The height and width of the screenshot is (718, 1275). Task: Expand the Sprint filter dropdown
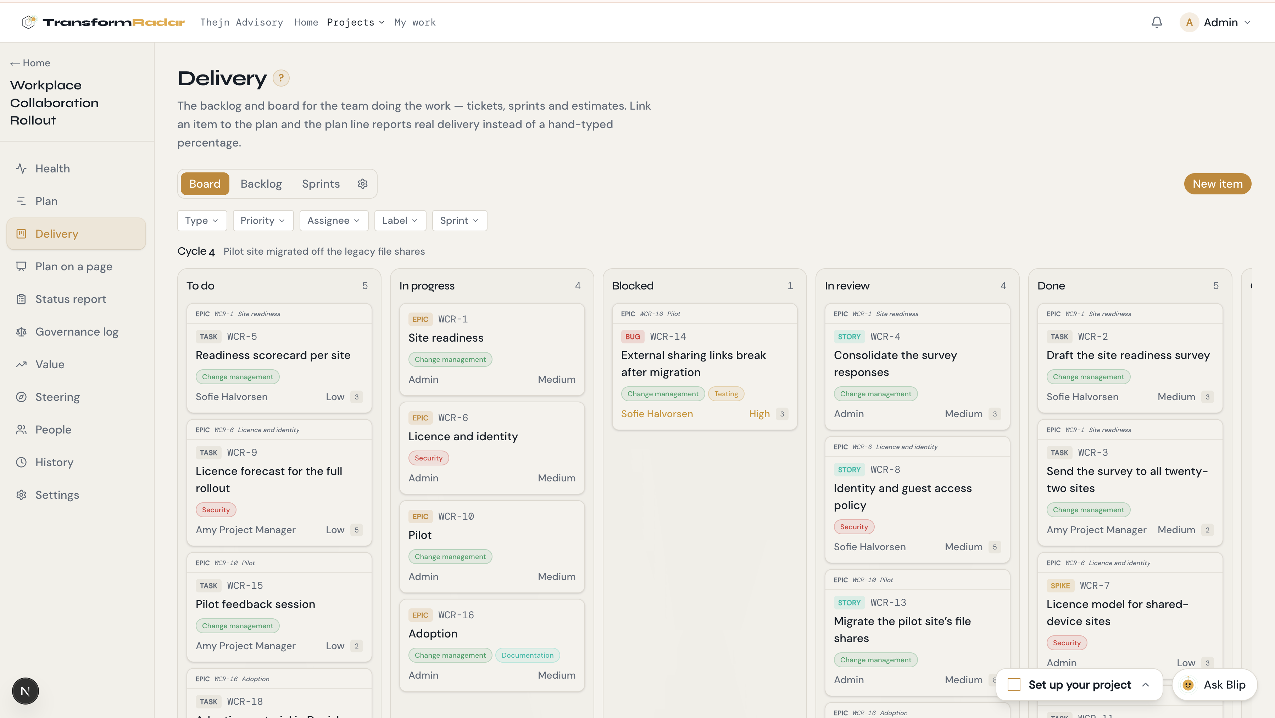[459, 220]
